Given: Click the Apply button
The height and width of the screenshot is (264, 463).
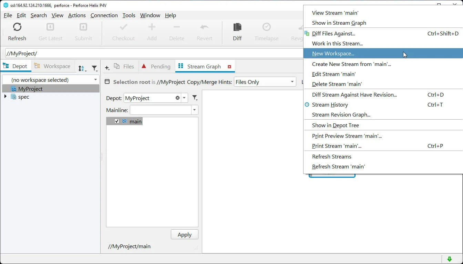Looking at the screenshot, I should tap(184, 234).
